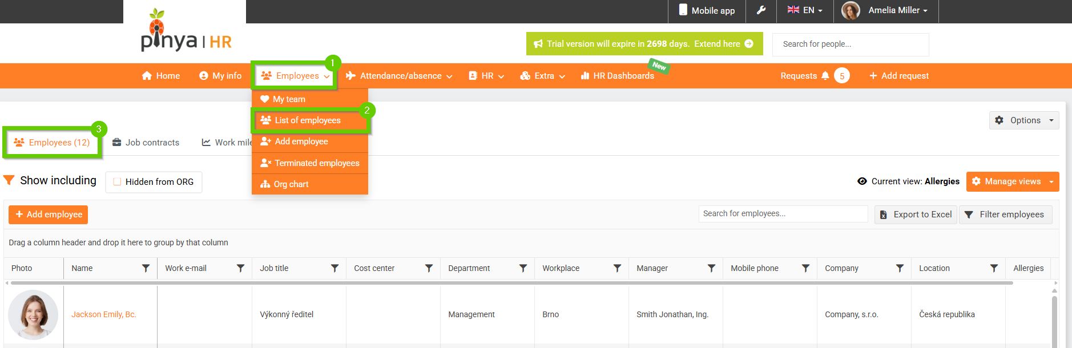Click Filter employees button
The width and height of the screenshot is (1072, 348).
[1005, 215]
